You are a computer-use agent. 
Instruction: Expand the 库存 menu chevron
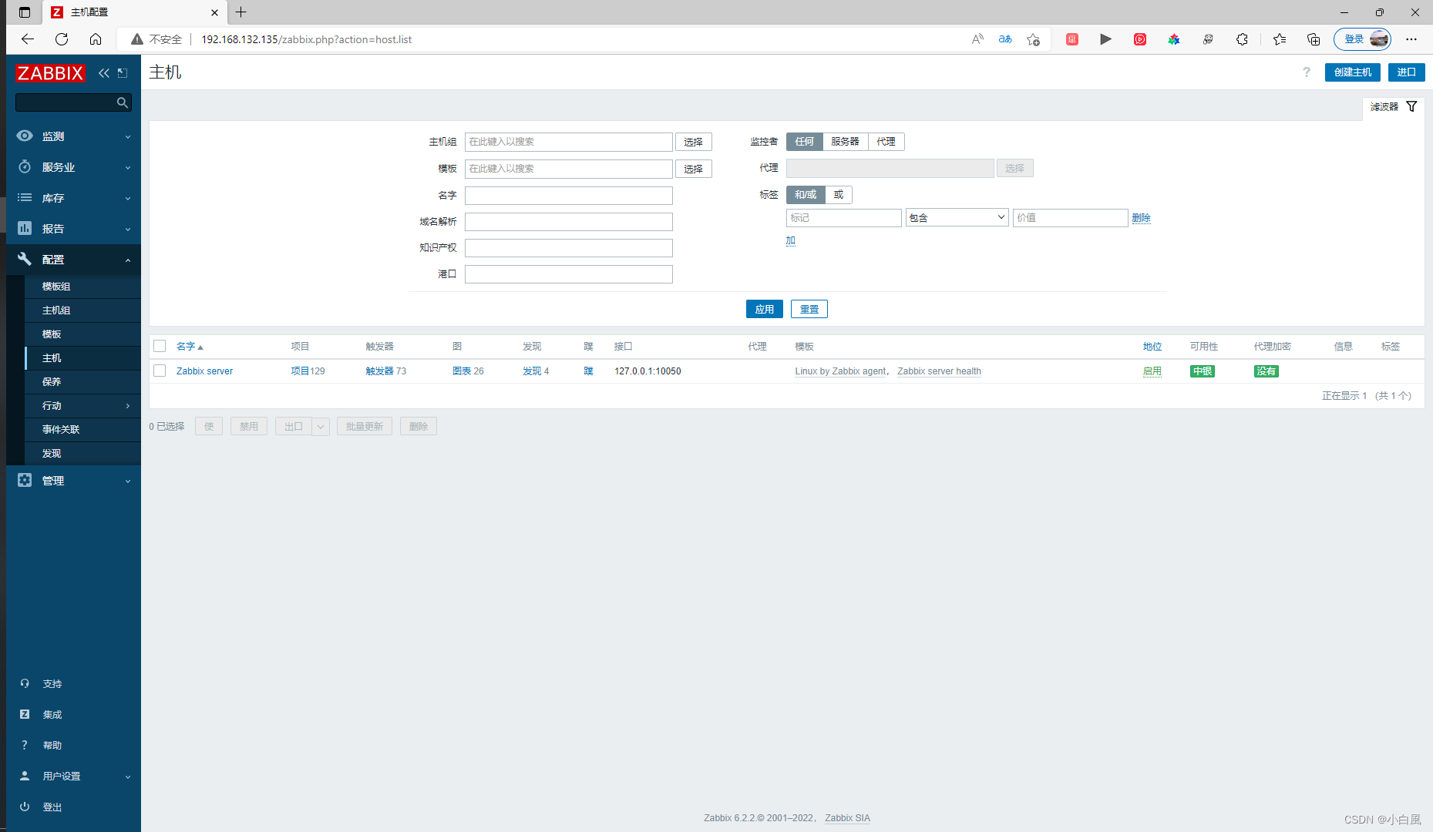(x=128, y=199)
